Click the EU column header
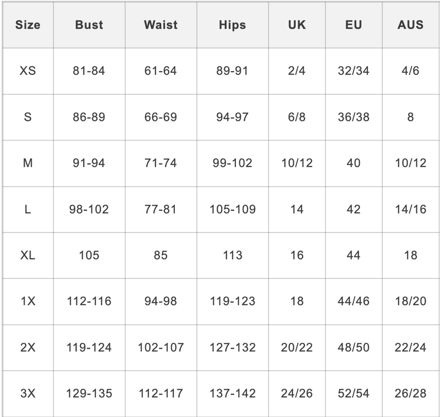The image size is (440, 417). (353, 25)
